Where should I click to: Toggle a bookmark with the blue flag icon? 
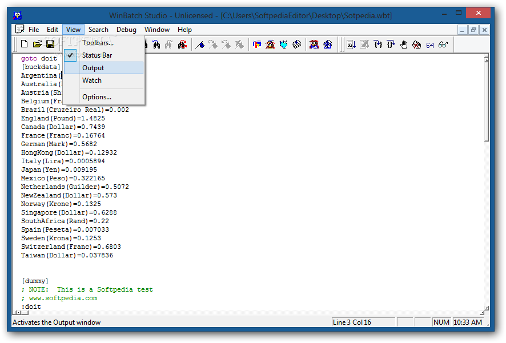[x=200, y=45]
